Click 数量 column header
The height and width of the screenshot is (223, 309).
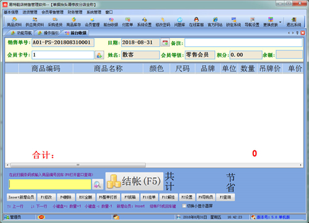click(x=248, y=68)
